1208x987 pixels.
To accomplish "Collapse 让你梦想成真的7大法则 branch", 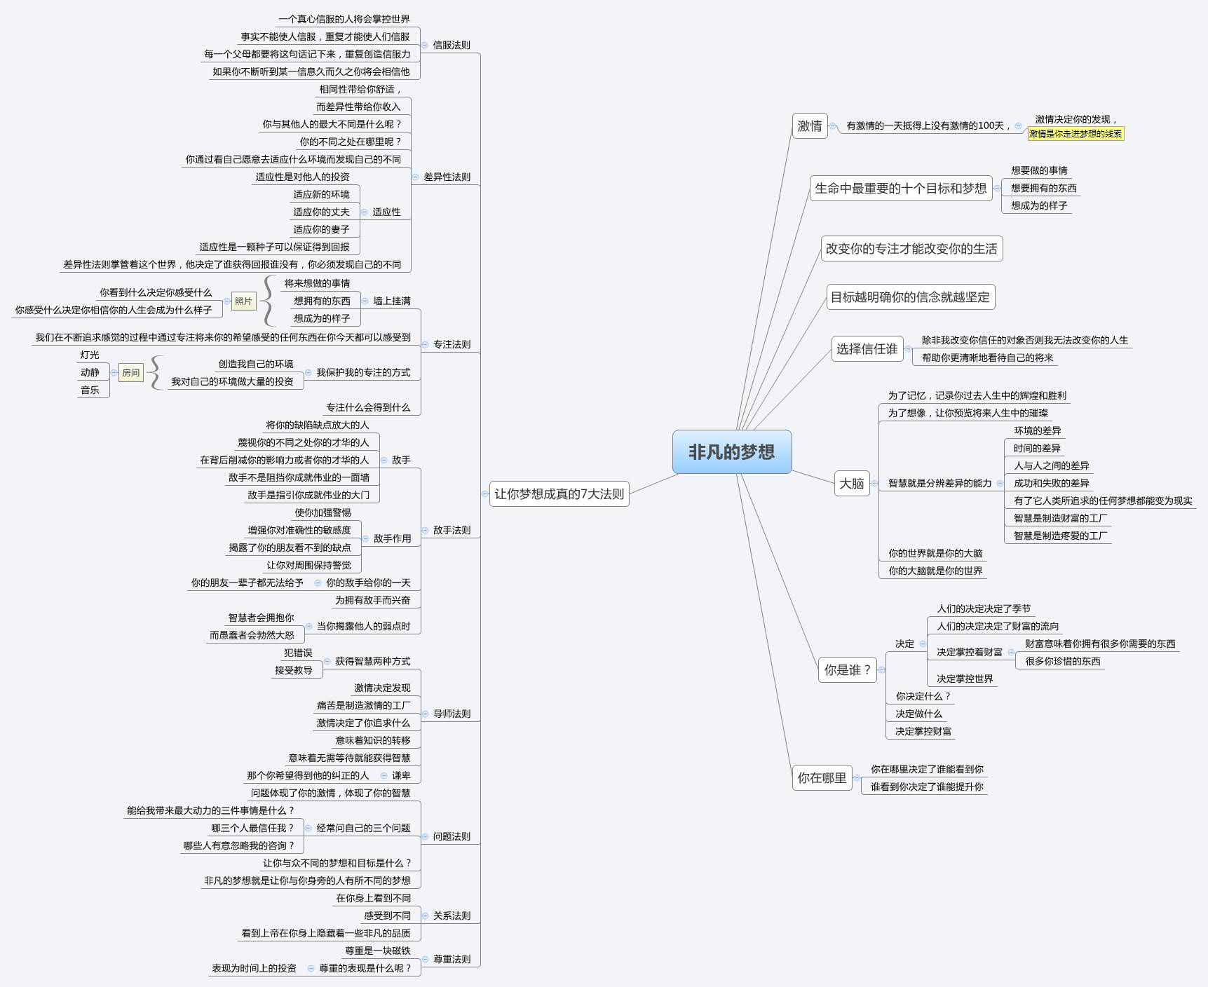I will click(x=484, y=494).
